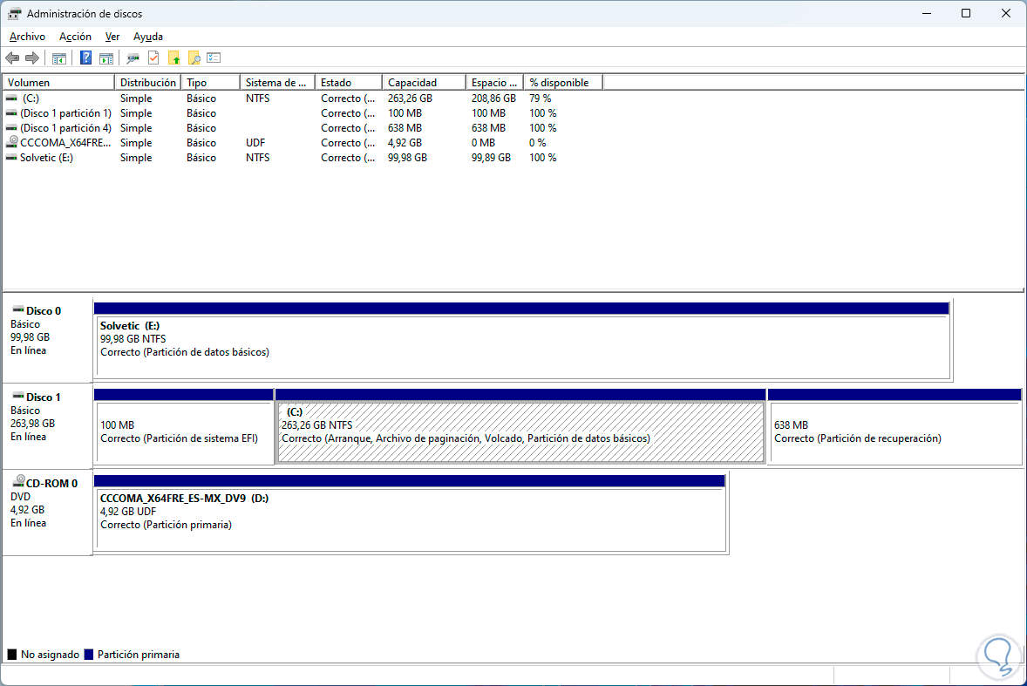Open Help with the blue question mark icon
The image size is (1027, 686).
(x=85, y=58)
